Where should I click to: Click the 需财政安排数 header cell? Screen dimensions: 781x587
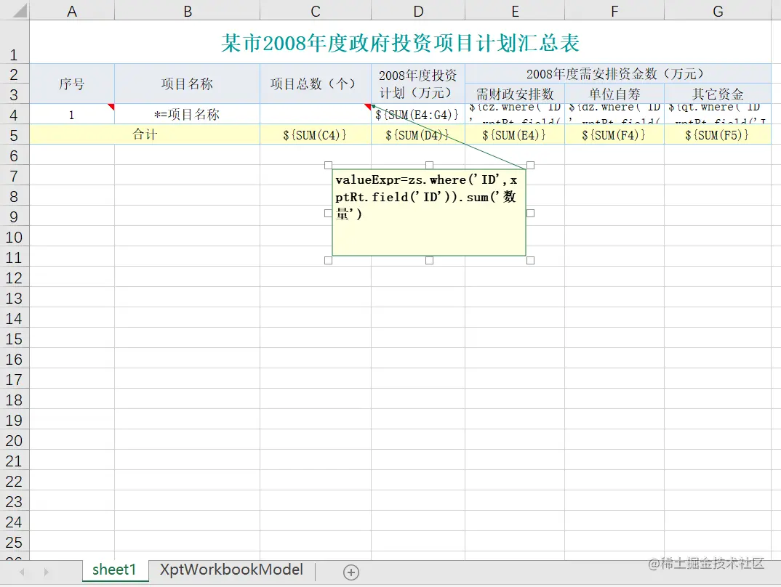515,94
